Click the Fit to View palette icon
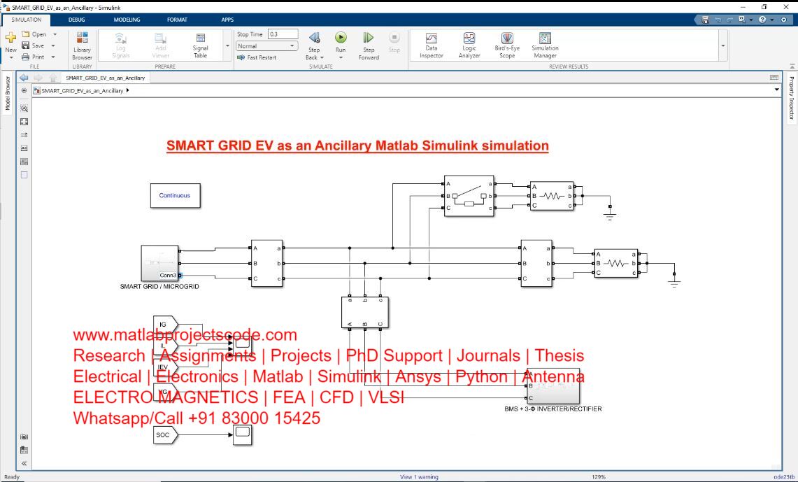Screen dimensions: 798x482 tap(24, 122)
